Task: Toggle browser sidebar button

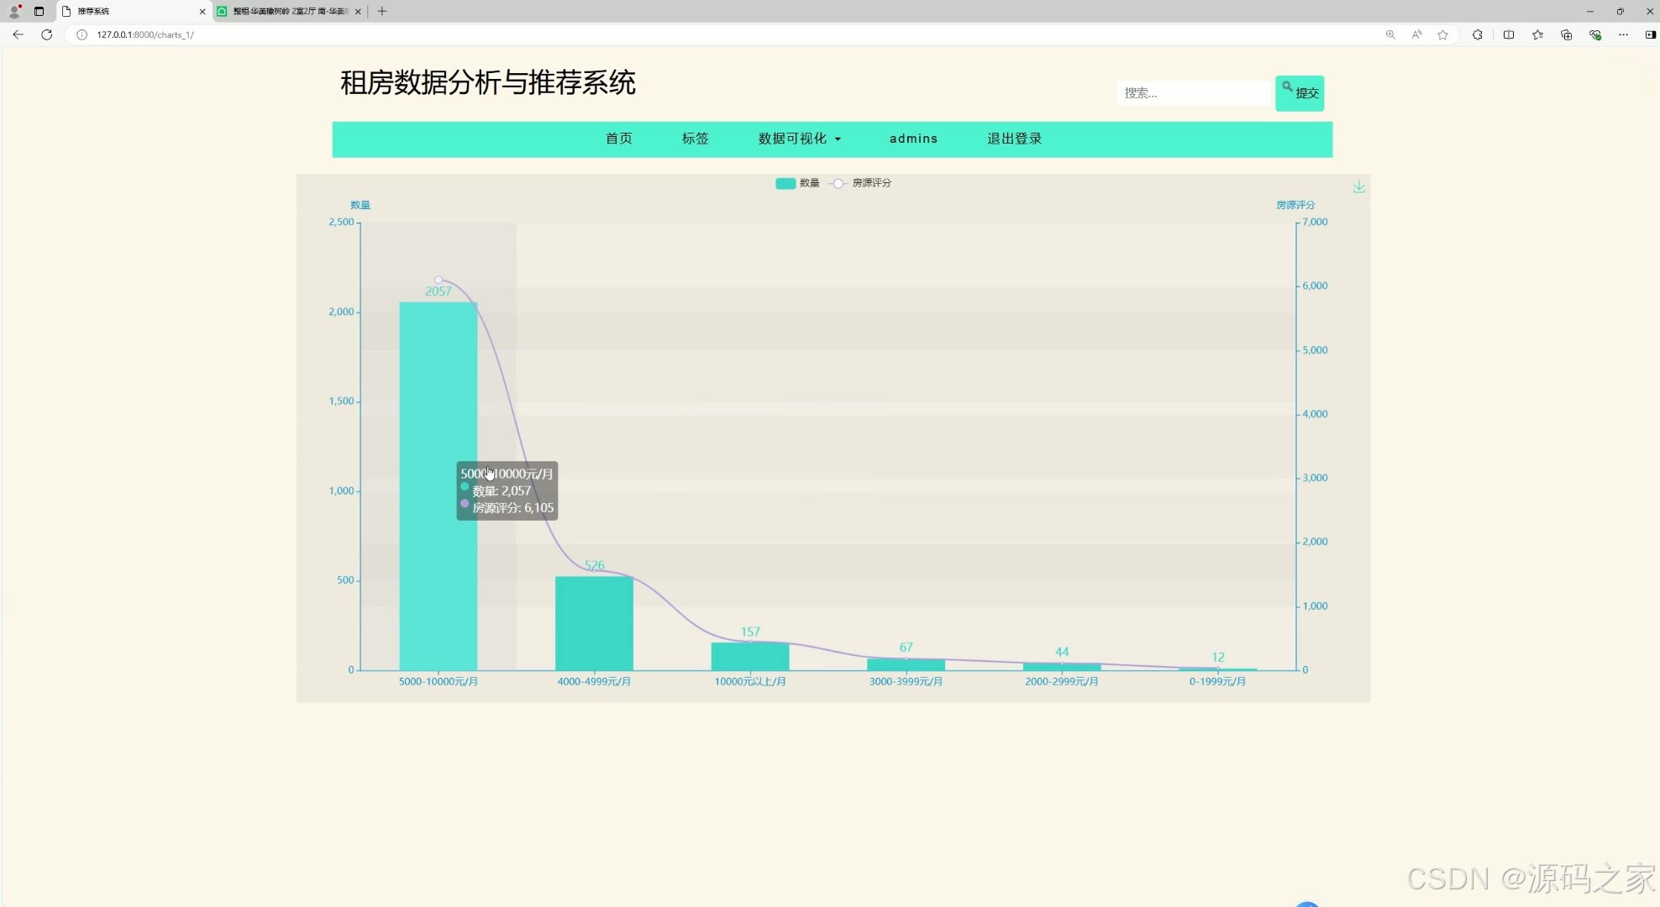Action: click(x=1650, y=34)
